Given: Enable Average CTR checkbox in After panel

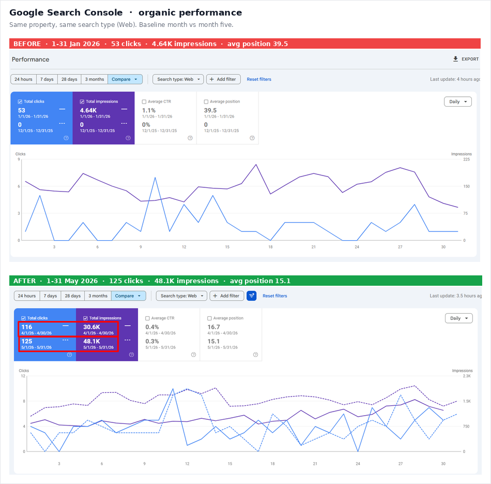Looking at the screenshot, I should tap(147, 318).
